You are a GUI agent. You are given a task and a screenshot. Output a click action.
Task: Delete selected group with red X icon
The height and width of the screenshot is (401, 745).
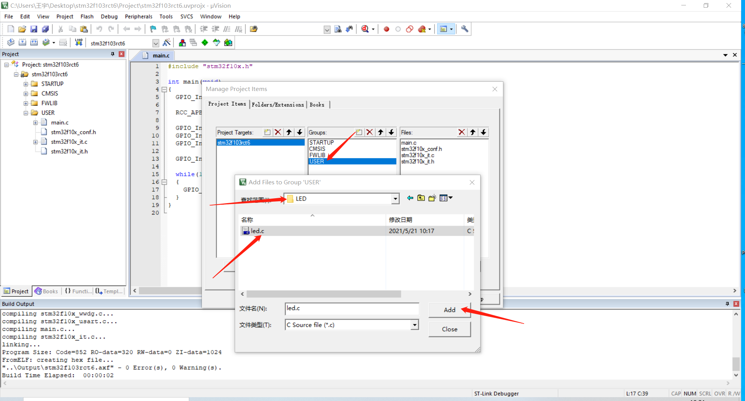coord(369,132)
